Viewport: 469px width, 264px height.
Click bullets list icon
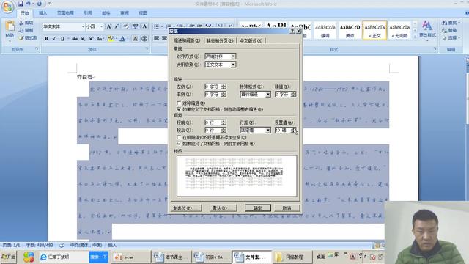(x=156, y=26)
